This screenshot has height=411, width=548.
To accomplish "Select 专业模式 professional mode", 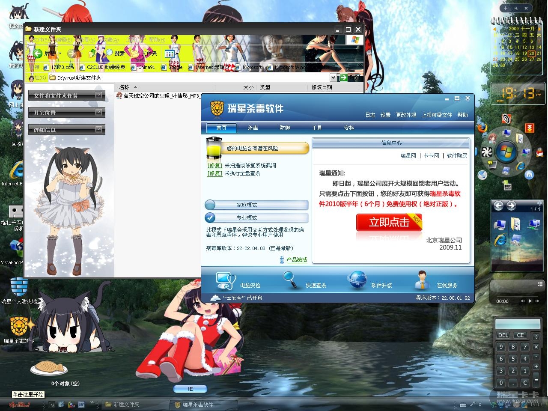I will 256,217.
